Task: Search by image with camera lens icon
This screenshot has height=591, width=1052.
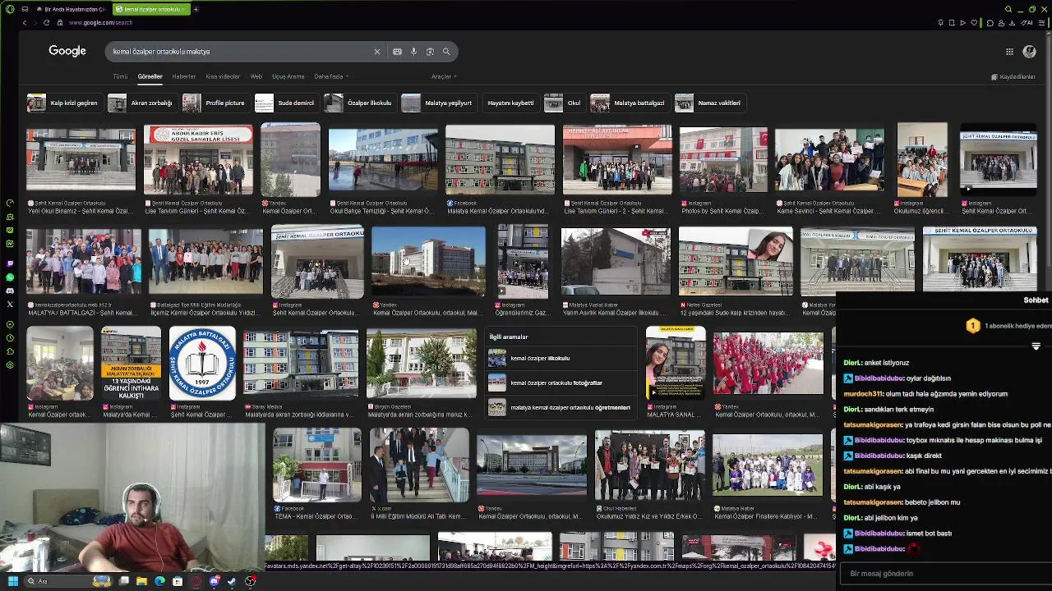Action: [430, 52]
